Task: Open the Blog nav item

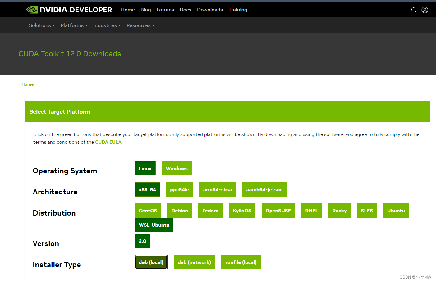Action: [145, 10]
